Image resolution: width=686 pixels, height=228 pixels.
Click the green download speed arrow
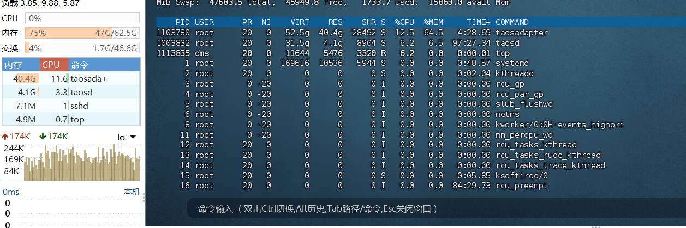(x=43, y=137)
